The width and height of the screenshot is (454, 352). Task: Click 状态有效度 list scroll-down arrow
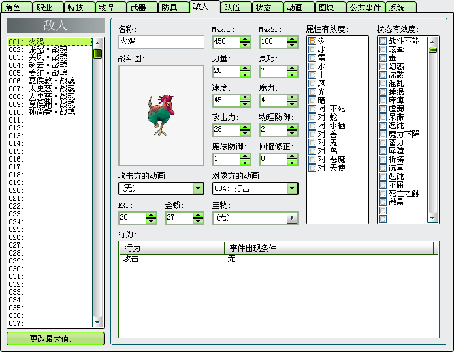click(432, 218)
